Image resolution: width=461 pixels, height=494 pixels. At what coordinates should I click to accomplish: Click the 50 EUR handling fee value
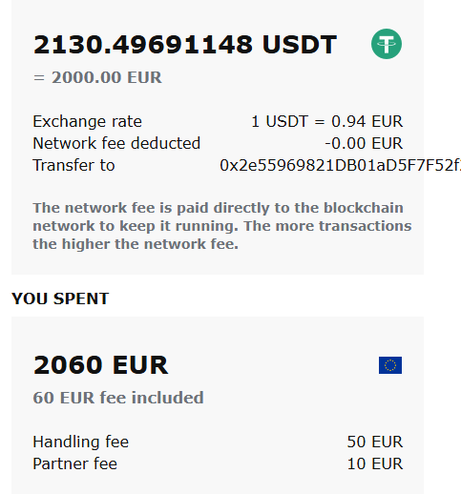click(x=375, y=442)
